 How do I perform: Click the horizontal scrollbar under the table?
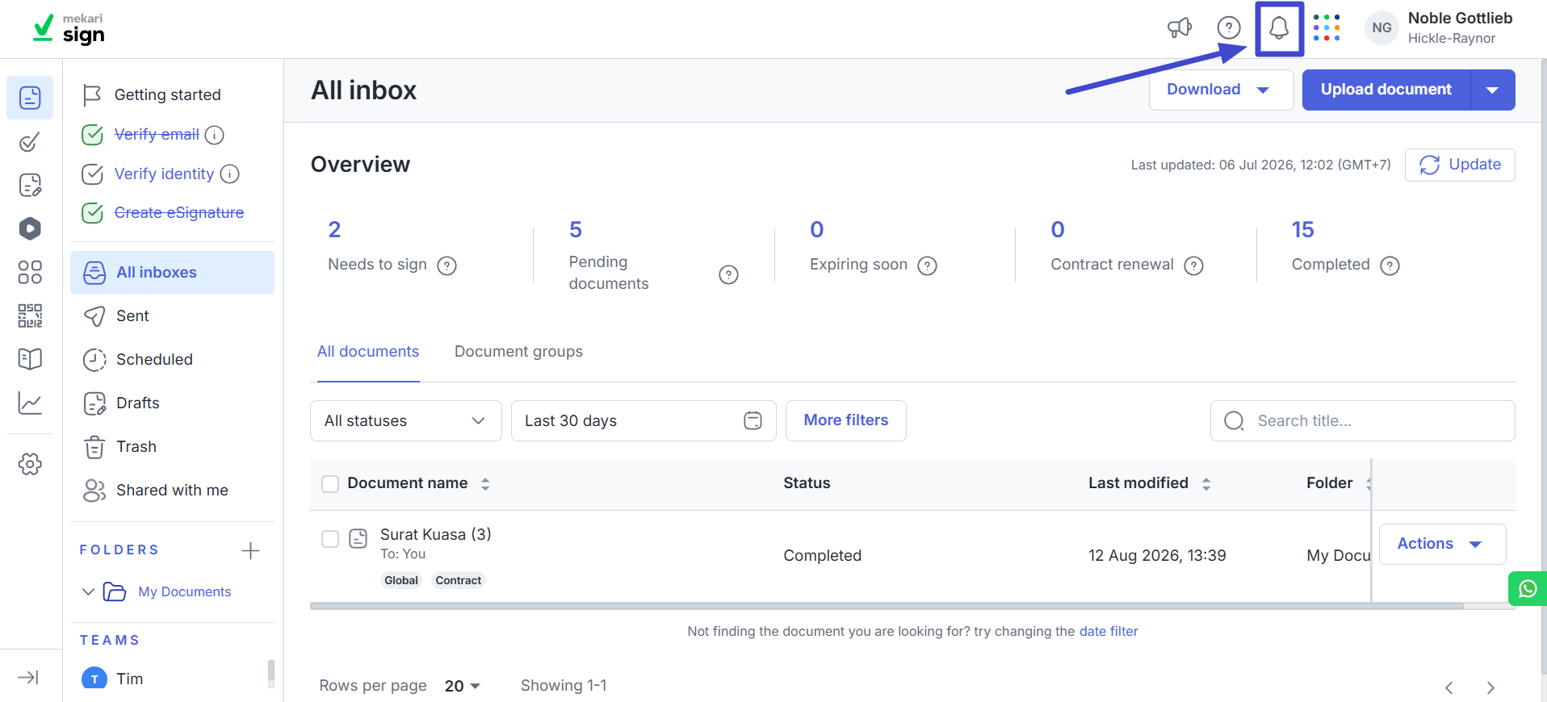(887, 606)
